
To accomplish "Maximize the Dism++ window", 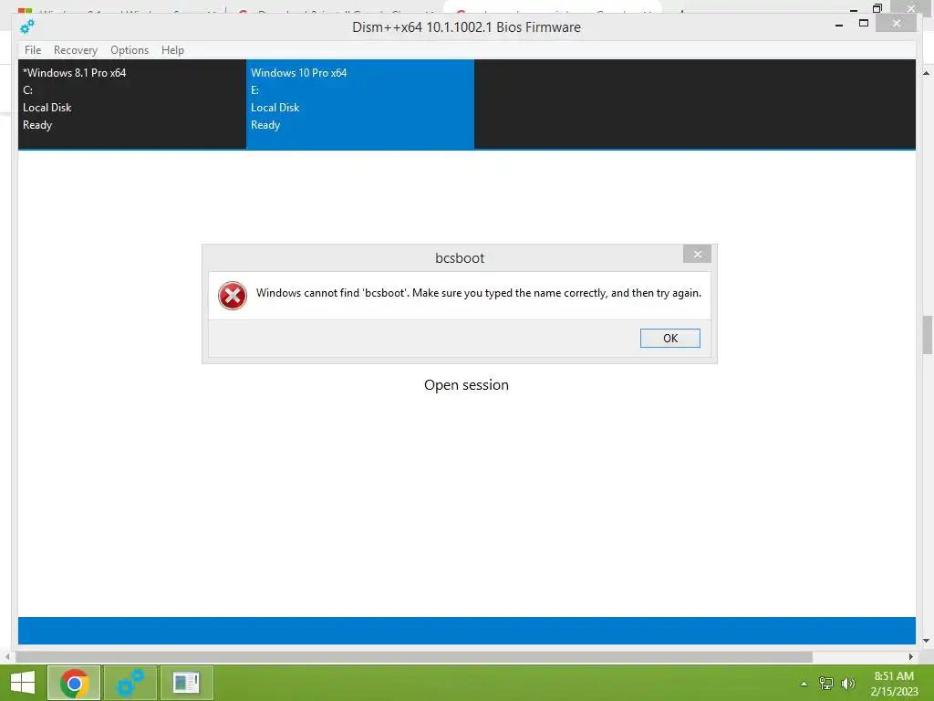I will coord(864,23).
